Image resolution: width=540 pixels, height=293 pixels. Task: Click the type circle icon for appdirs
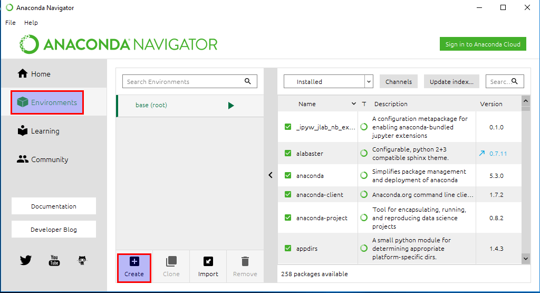coord(364,248)
